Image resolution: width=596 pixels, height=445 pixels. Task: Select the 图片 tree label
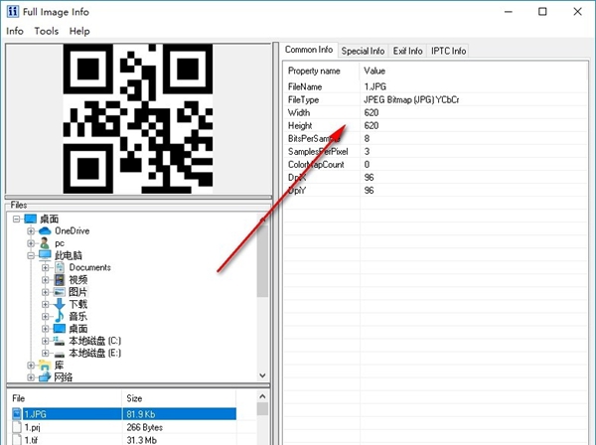[x=77, y=292]
